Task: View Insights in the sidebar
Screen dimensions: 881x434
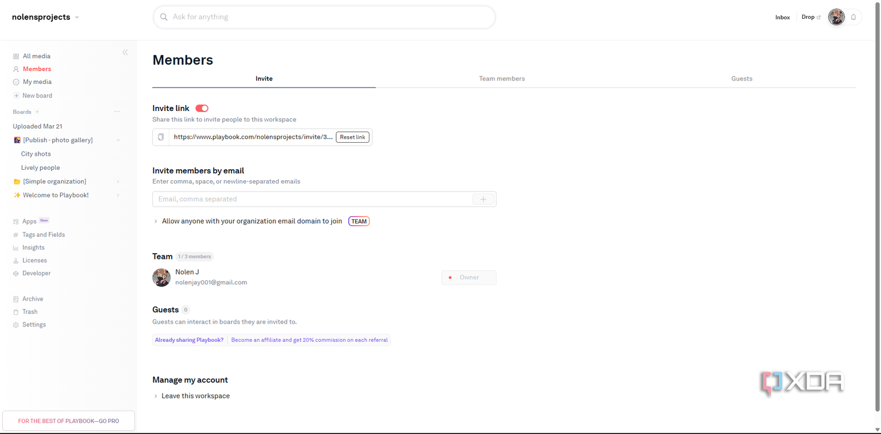Action: (x=33, y=248)
